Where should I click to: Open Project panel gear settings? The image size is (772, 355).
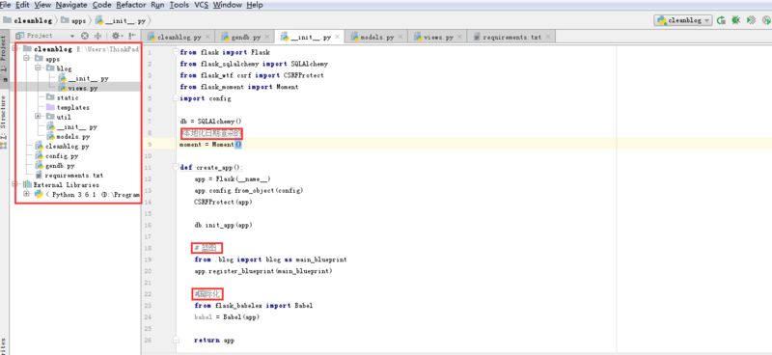click(117, 36)
